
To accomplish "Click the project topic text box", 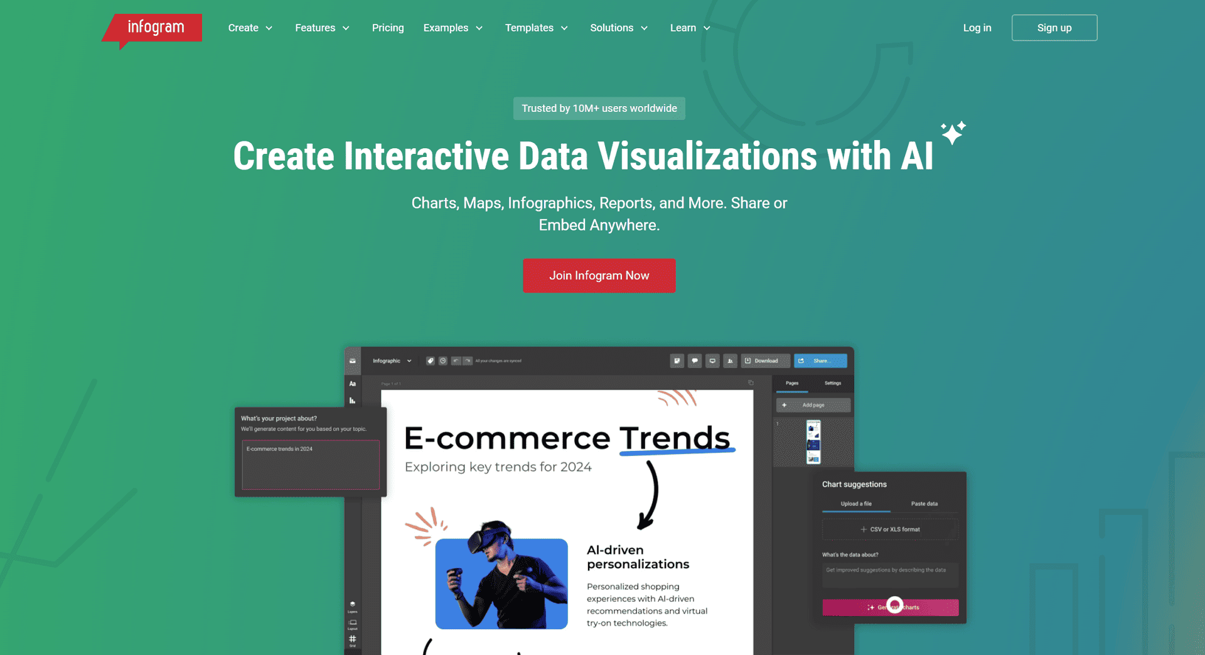I will click(311, 465).
